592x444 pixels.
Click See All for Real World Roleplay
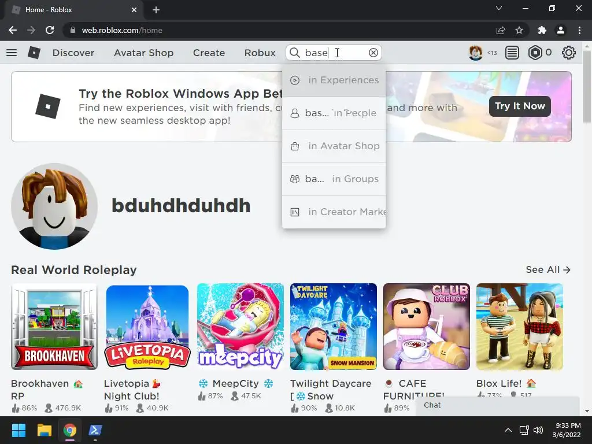click(548, 269)
